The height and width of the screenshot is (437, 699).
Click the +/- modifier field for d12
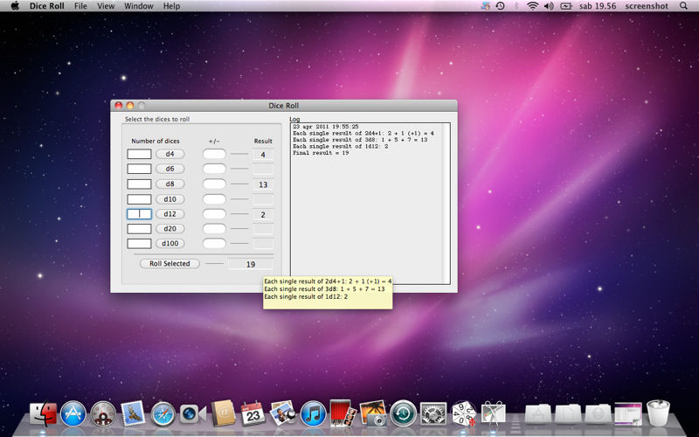(214, 213)
